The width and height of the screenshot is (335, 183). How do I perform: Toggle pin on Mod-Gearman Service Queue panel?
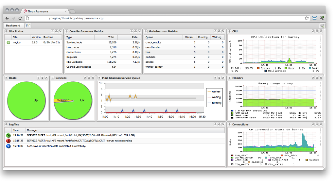[99, 78]
